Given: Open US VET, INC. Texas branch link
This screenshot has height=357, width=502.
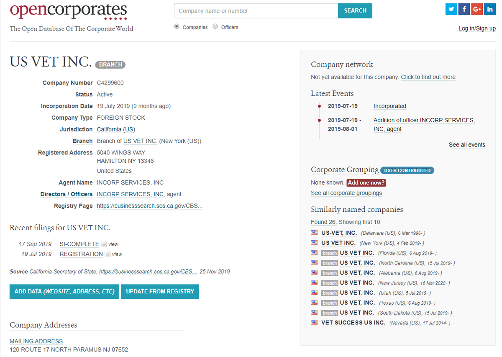Looking at the screenshot, I should [358, 303].
